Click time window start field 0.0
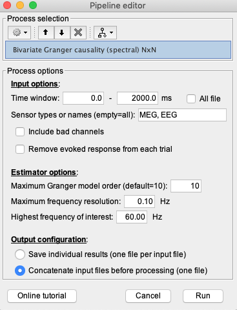 tap(83, 98)
